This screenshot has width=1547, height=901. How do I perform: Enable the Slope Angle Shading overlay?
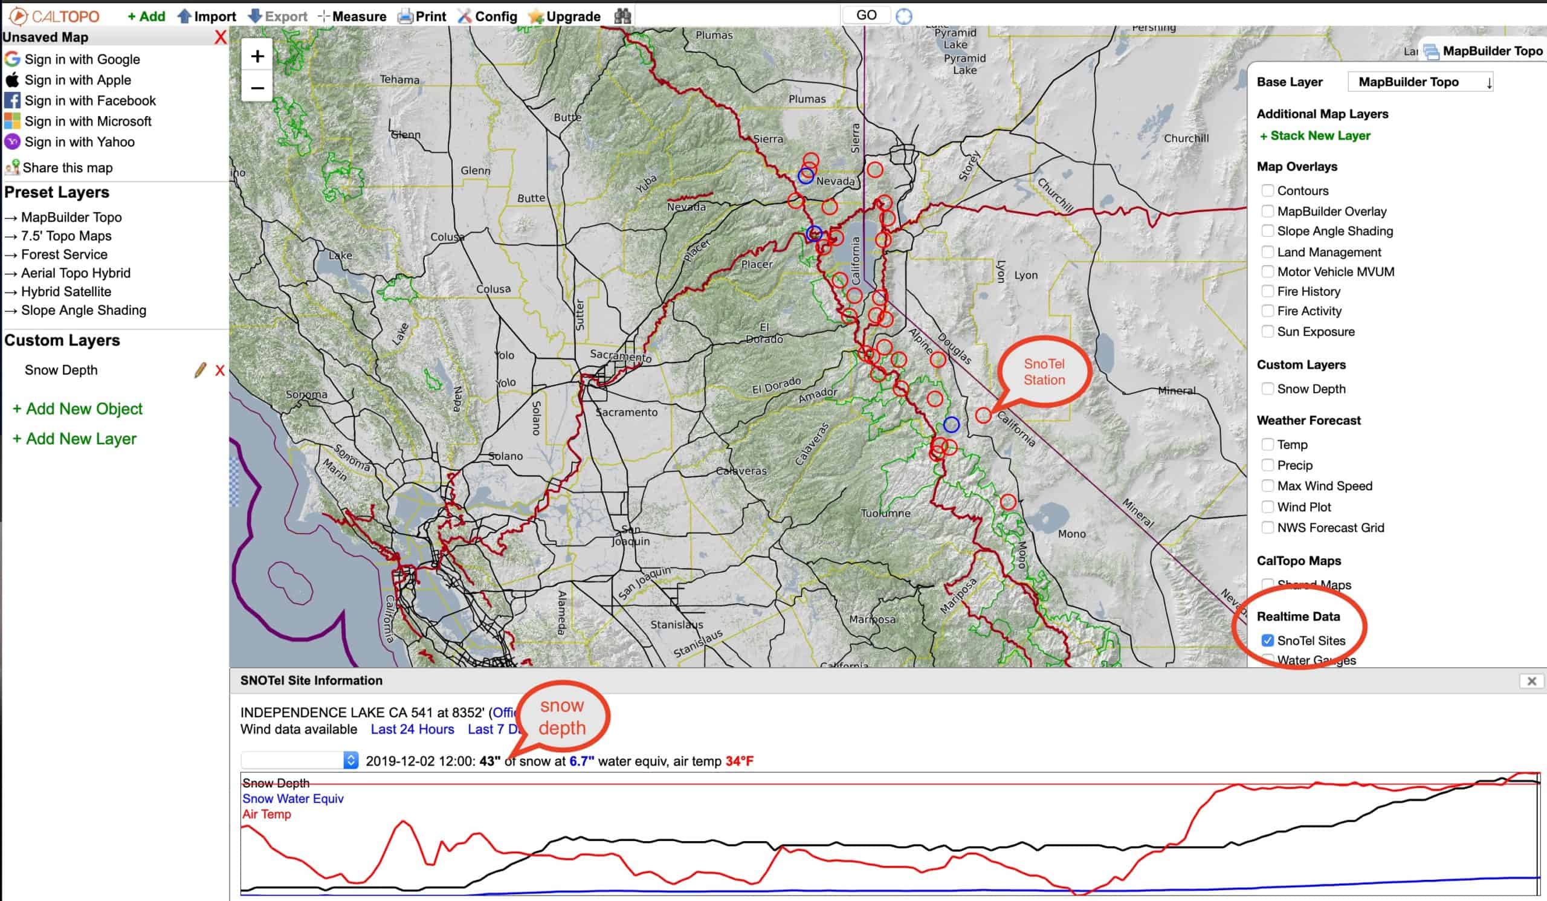[x=1267, y=231]
